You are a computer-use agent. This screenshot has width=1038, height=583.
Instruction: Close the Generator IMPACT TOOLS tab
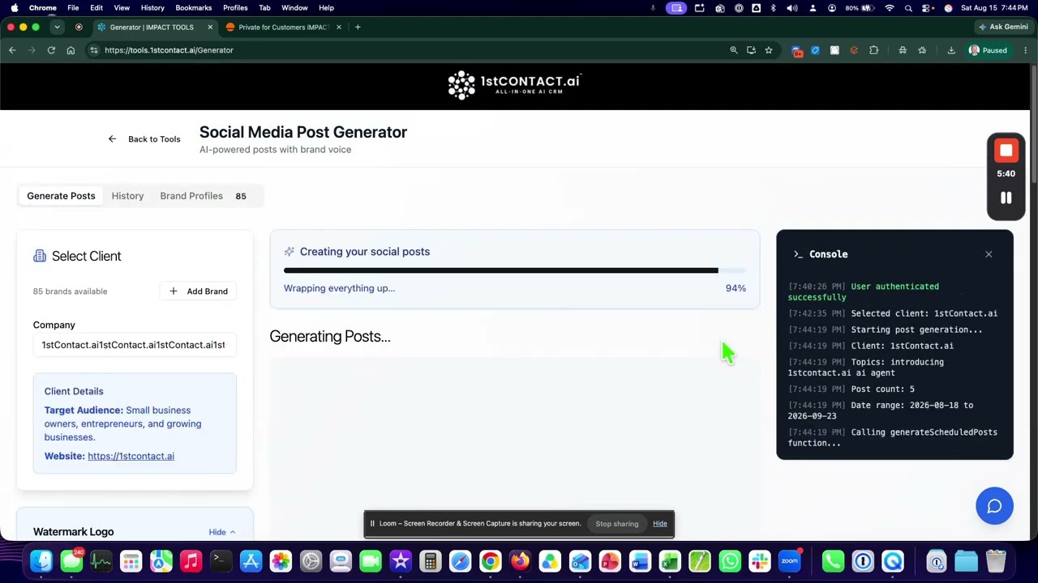click(210, 28)
